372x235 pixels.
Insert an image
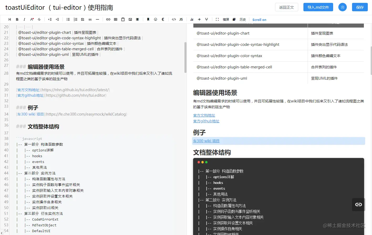click(x=130, y=19)
